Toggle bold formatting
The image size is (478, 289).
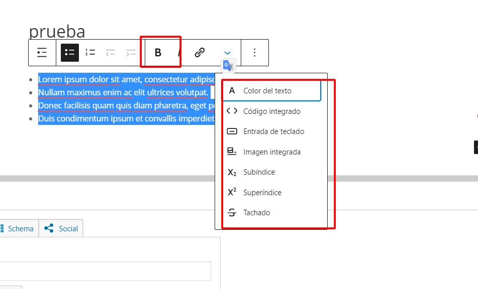click(158, 53)
